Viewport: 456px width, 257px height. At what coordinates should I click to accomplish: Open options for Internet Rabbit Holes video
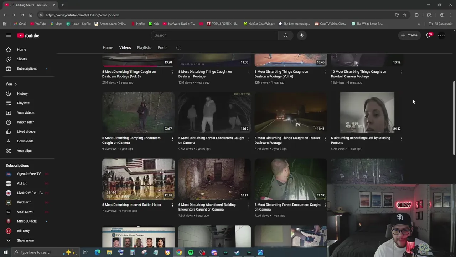click(x=172, y=205)
